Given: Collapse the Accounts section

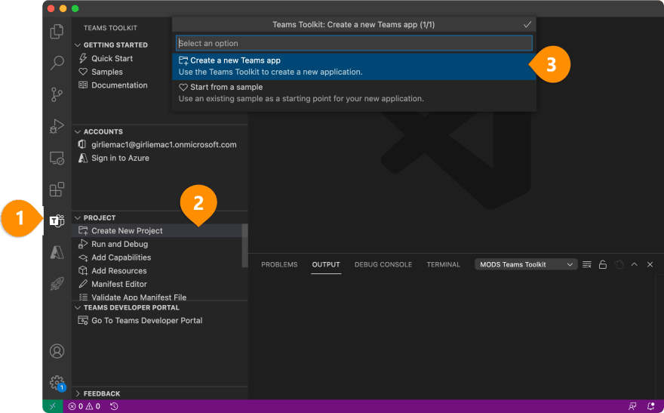Looking at the screenshot, I should [78, 131].
